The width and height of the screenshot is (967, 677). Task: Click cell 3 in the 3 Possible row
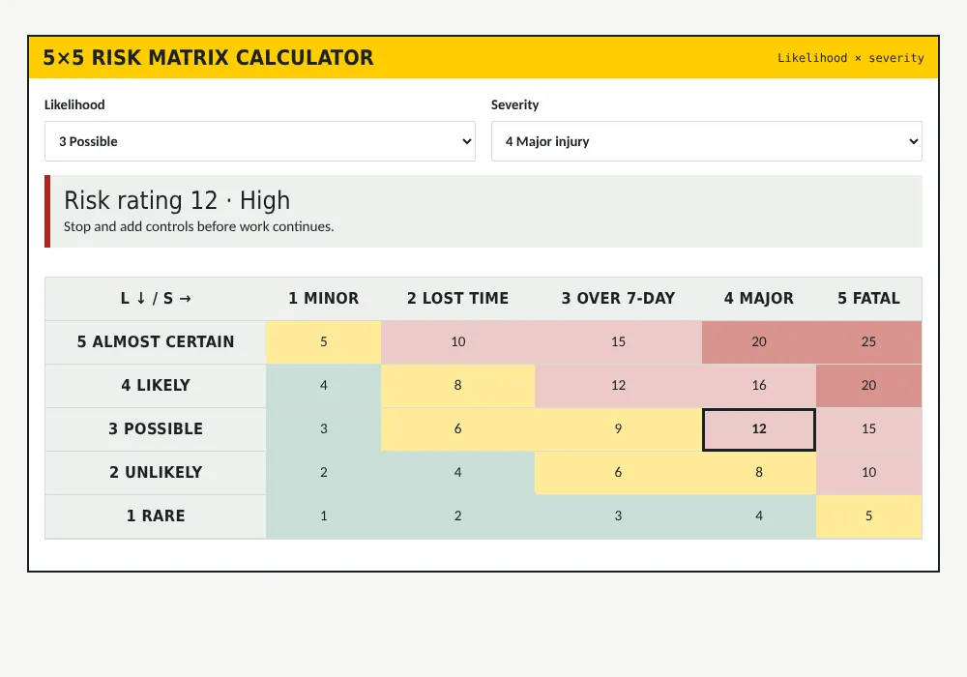323,429
